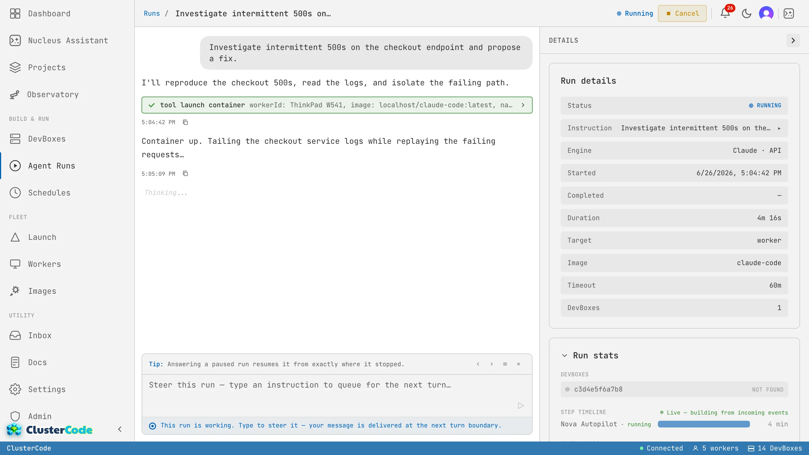Click the Workers monitor icon
809x455 pixels.
[15, 264]
